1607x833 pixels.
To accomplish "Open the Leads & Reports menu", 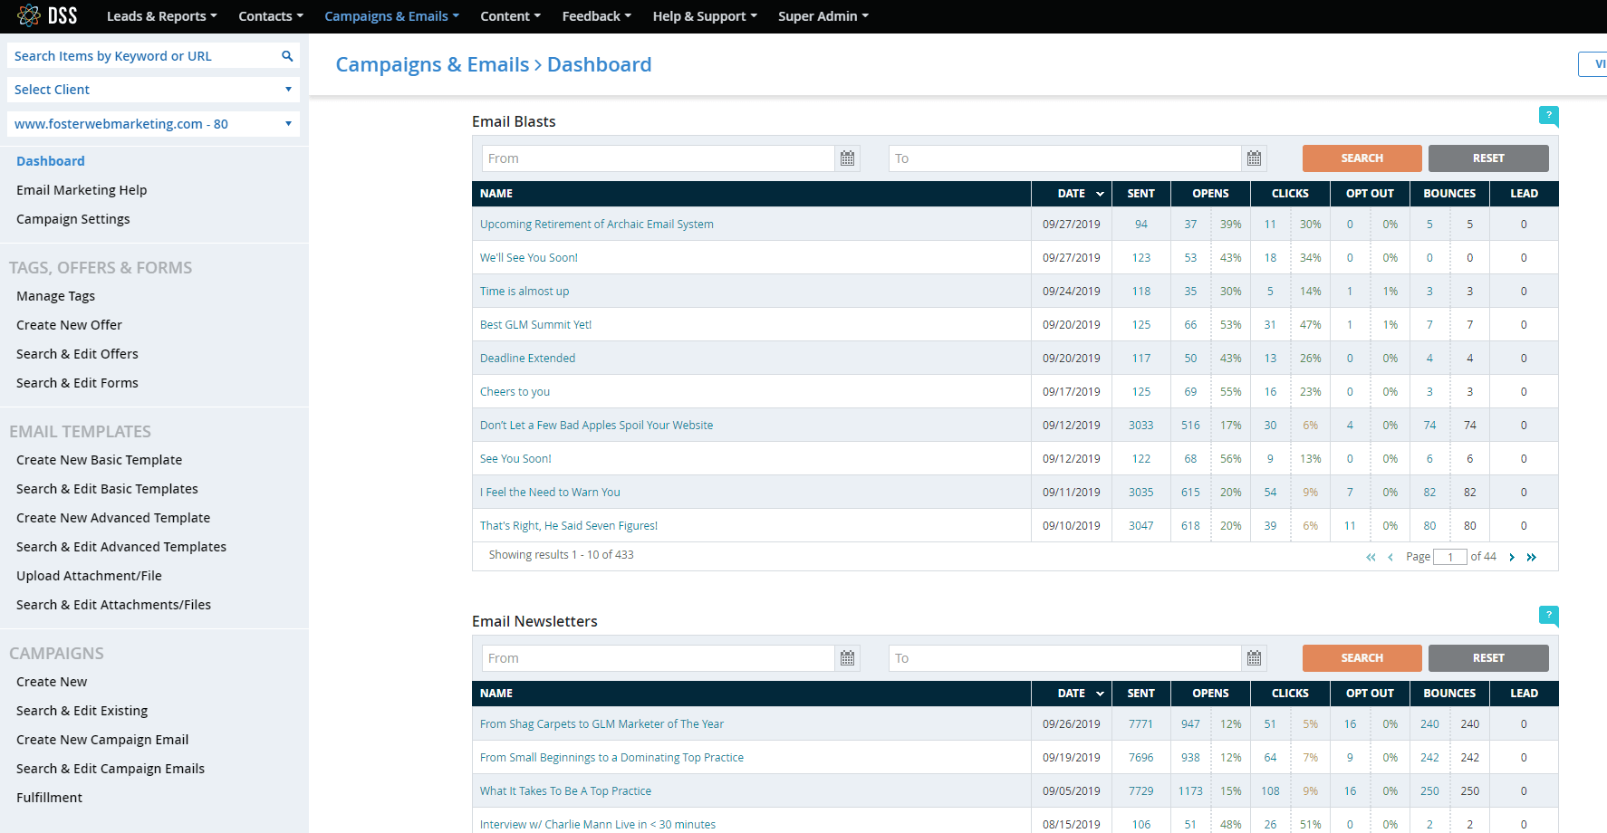I will click(161, 16).
